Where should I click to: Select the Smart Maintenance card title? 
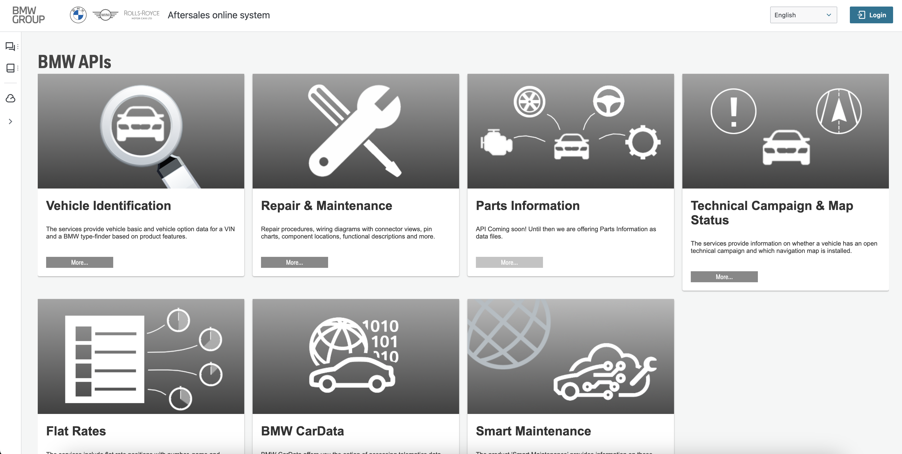[x=533, y=431]
